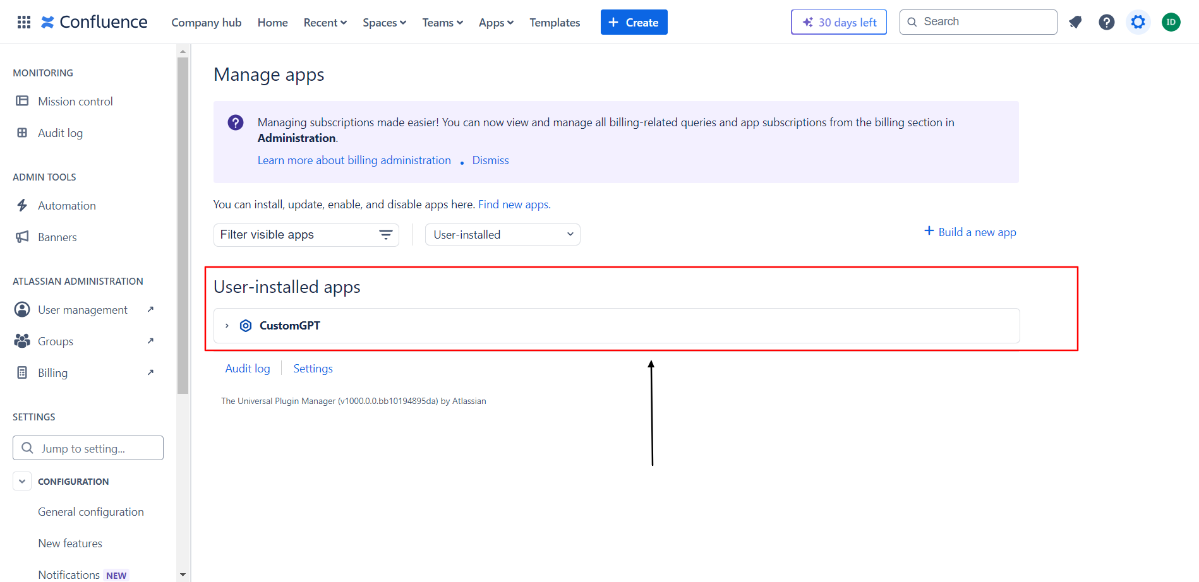Image resolution: width=1199 pixels, height=582 pixels.
Task: Click the 30 days left button
Action: 839,22
